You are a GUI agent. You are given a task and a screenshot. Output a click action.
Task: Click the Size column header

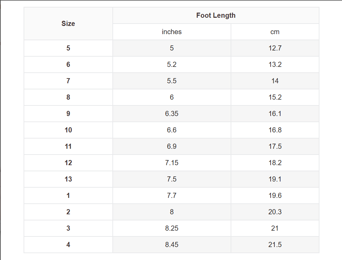(68, 24)
